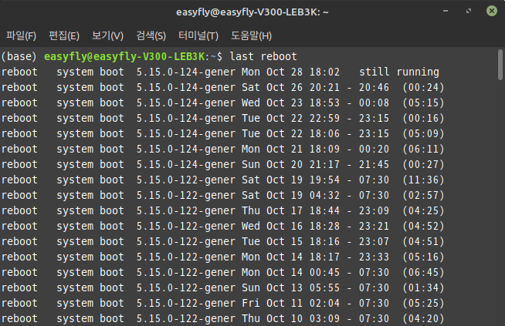Click the "Mon Oct 14 18:17" boot date

pyautogui.click(x=290, y=257)
